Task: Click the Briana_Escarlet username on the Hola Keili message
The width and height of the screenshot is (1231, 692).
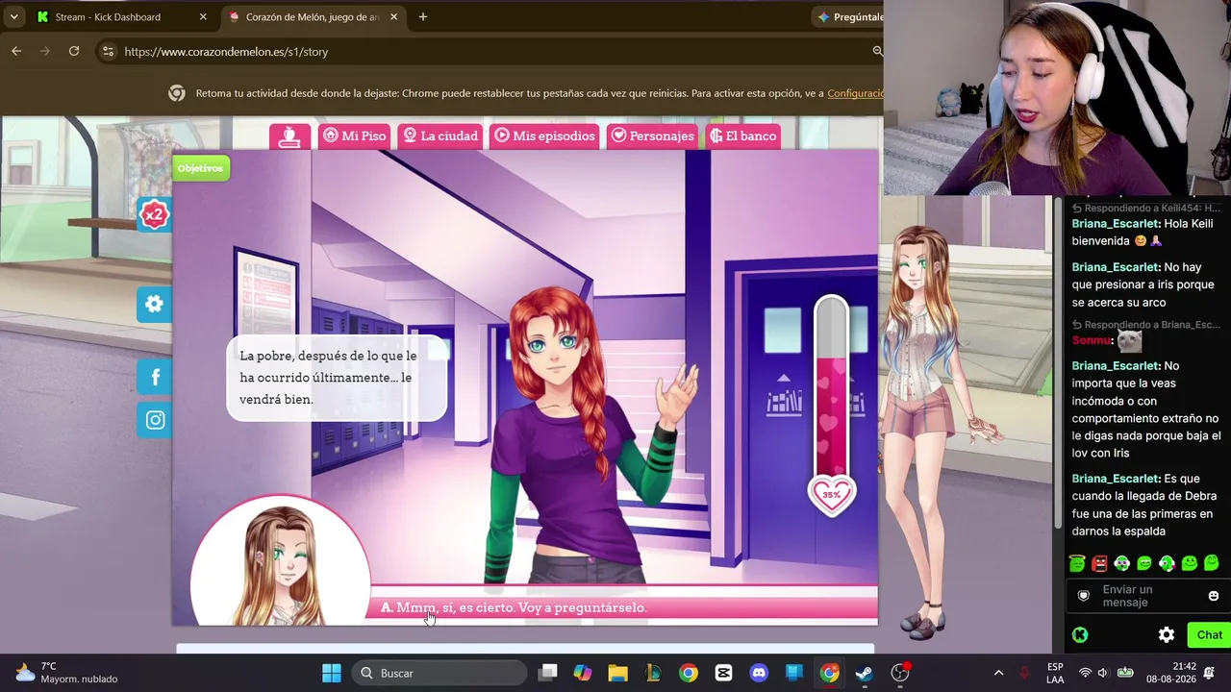Action: click(1116, 224)
